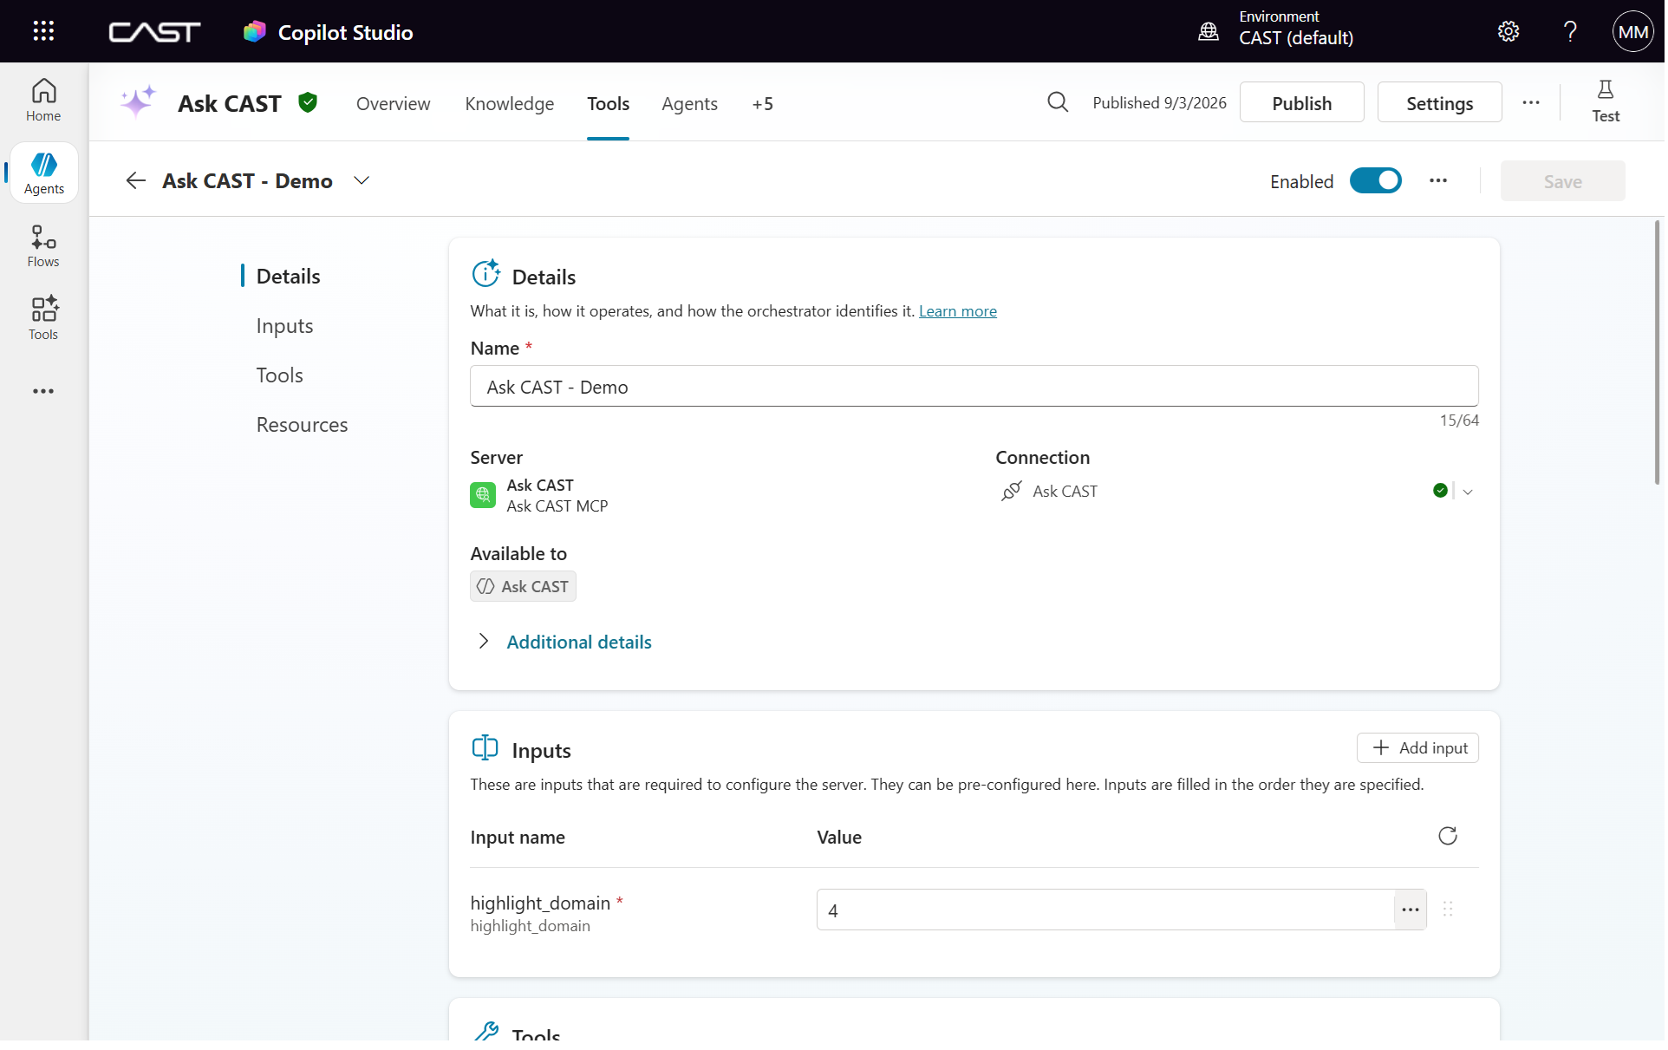The image size is (1668, 1050).
Task: Click the Ask CAST connection name
Action: click(x=1065, y=492)
